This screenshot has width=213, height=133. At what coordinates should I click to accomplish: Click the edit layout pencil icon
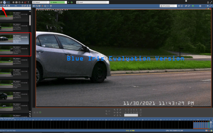(182, 6)
